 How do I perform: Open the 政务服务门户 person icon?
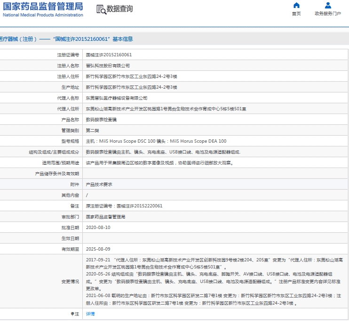tap(328, 5)
